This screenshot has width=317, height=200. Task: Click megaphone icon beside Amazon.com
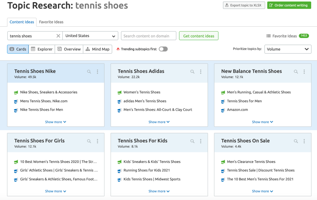pos(223,110)
